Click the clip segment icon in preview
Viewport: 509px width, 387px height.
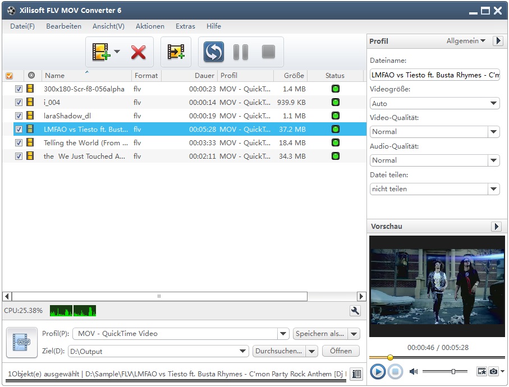482,371
